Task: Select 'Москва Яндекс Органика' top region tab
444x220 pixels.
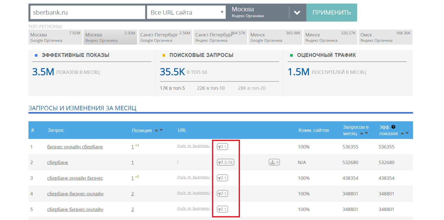Action: (x=110, y=37)
